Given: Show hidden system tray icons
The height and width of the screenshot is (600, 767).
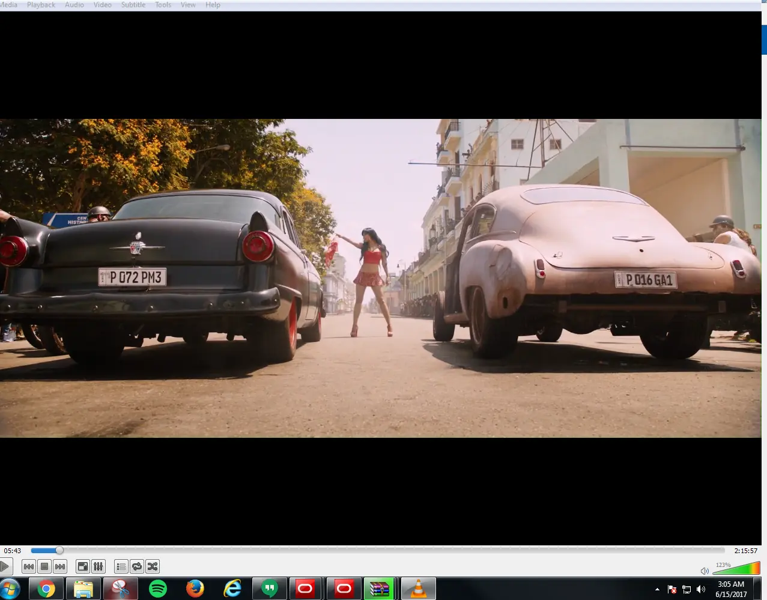Looking at the screenshot, I should pyautogui.click(x=657, y=589).
